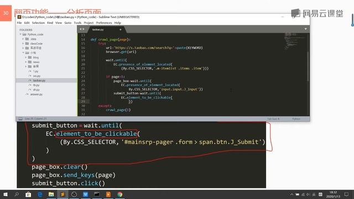Click the minimap in the editor
This screenshot has height=199, width=354.
pos(295,42)
